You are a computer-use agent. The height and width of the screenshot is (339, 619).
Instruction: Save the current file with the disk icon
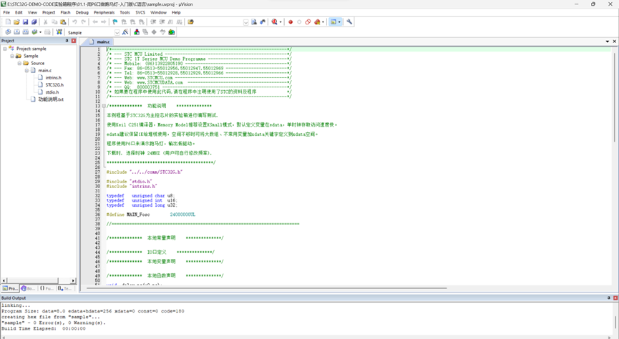tap(25, 22)
